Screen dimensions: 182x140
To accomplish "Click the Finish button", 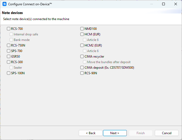I will tap(141, 133).
